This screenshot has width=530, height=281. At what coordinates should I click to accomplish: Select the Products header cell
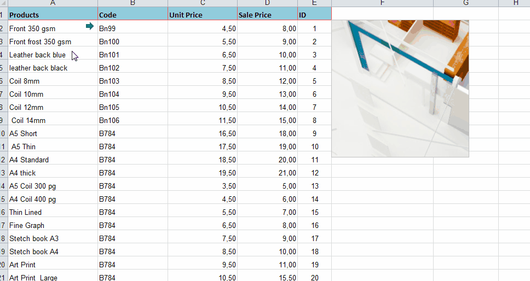pos(53,15)
